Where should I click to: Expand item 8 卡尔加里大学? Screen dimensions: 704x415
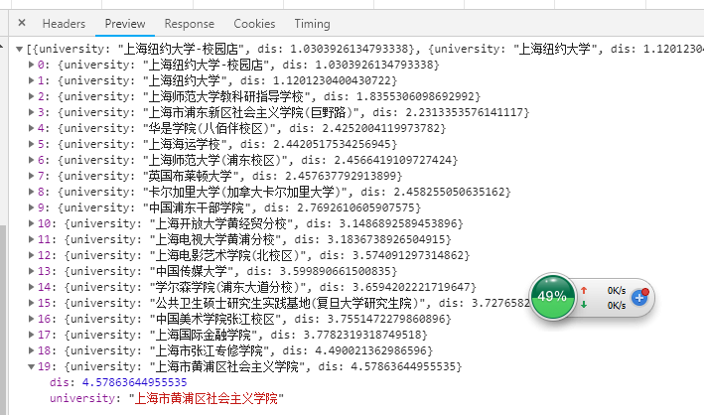coord(32,192)
